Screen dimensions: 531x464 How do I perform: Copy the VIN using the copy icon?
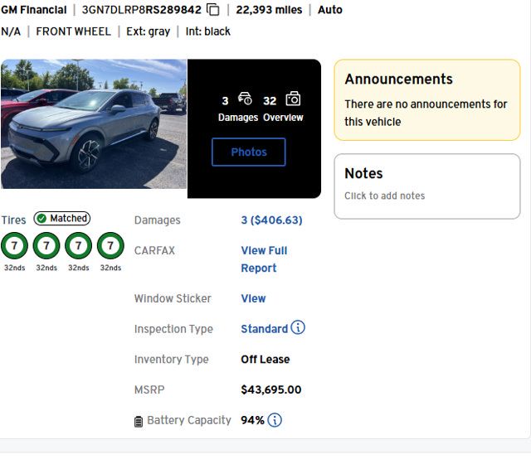(x=213, y=9)
